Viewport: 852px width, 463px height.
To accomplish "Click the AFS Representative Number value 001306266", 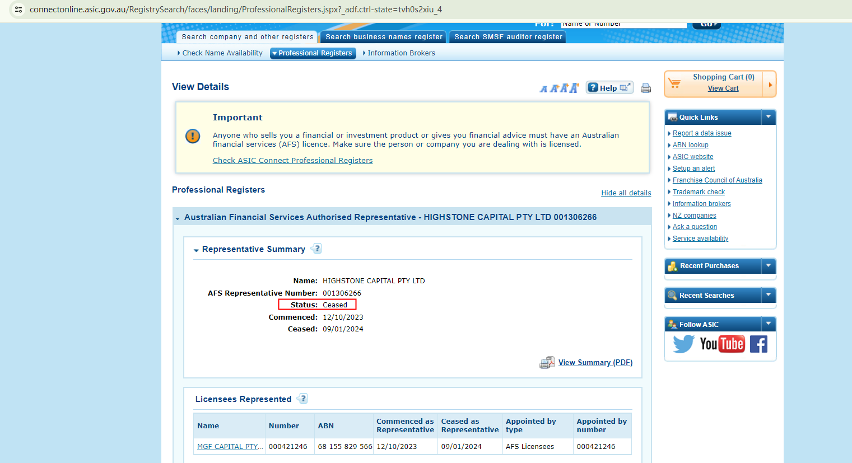I will pos(342,293).
